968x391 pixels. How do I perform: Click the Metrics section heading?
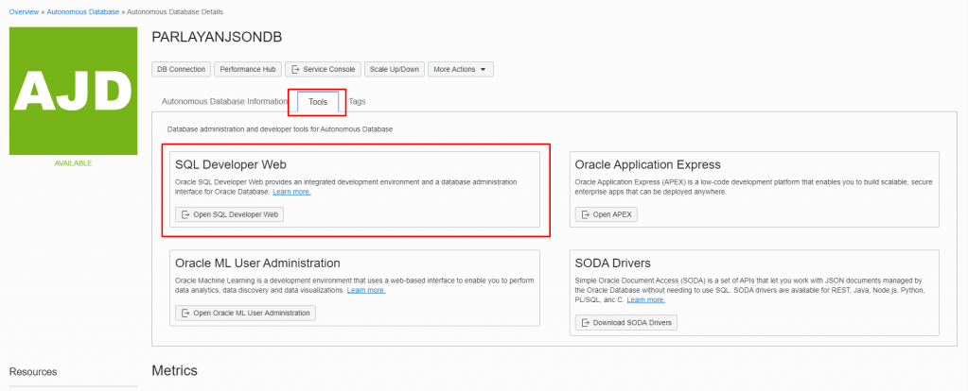175,370
